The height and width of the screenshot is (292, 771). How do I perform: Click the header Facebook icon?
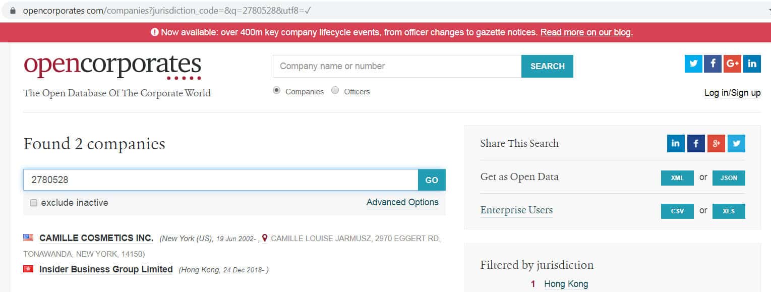tap(713, 64)
